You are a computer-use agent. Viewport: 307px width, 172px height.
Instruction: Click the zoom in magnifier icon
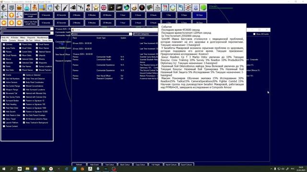[x=4, y=15]
